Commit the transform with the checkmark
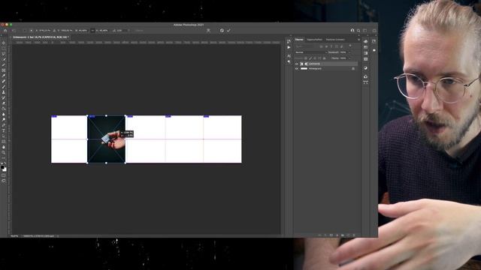Screen dimensions: 481x270 pyautogui.click(x=228, y=31)
